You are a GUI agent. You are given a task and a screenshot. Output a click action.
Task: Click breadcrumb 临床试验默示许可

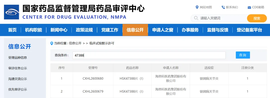102,43
